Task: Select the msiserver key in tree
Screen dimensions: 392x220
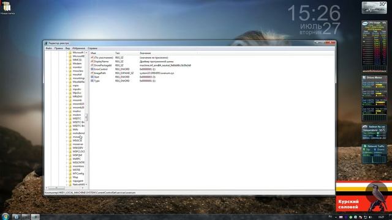Action: pos(78,144)
